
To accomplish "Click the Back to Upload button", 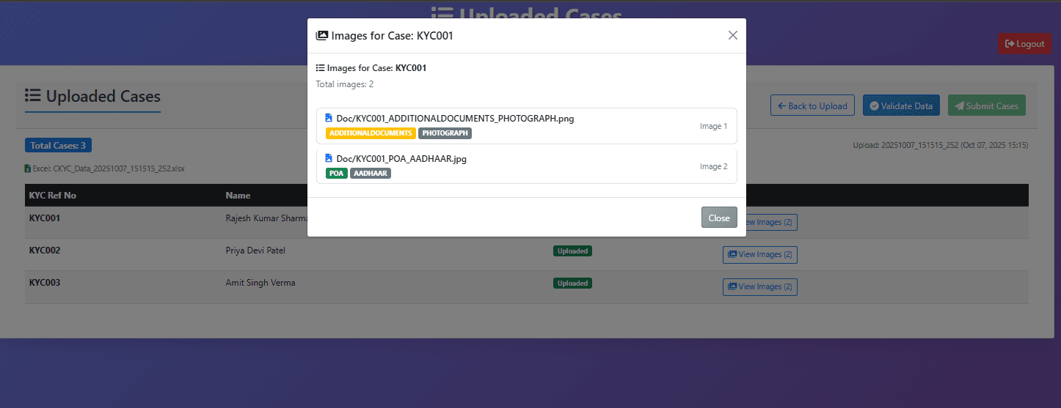I will [x=812, y=105].
